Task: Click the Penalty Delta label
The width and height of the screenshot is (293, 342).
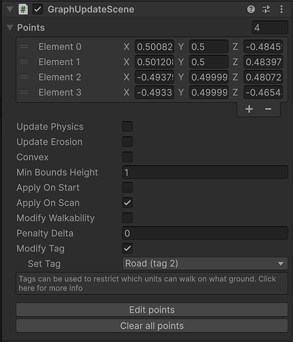Action: coord(45,233)
